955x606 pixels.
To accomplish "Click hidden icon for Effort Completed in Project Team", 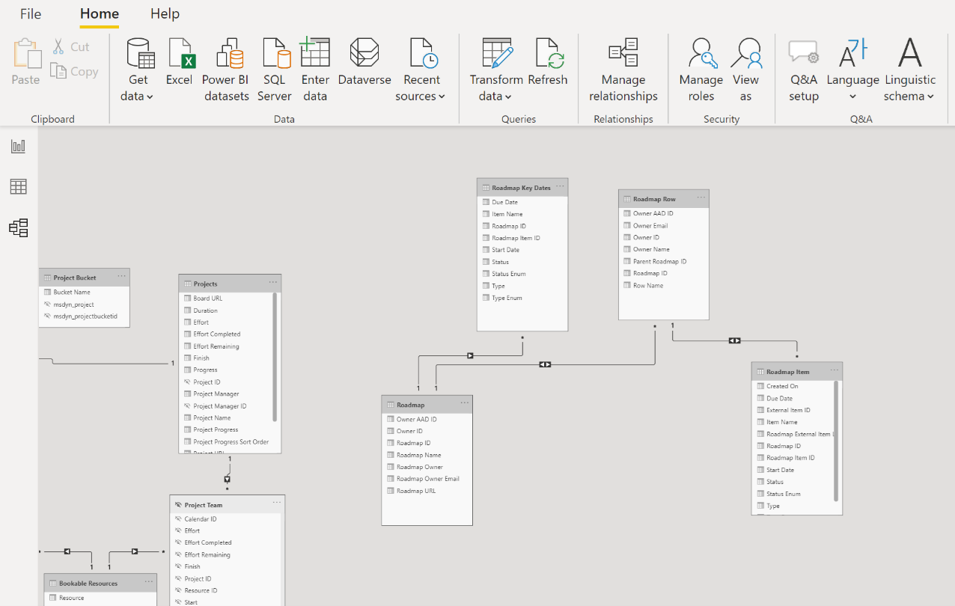I will [179, 543].
